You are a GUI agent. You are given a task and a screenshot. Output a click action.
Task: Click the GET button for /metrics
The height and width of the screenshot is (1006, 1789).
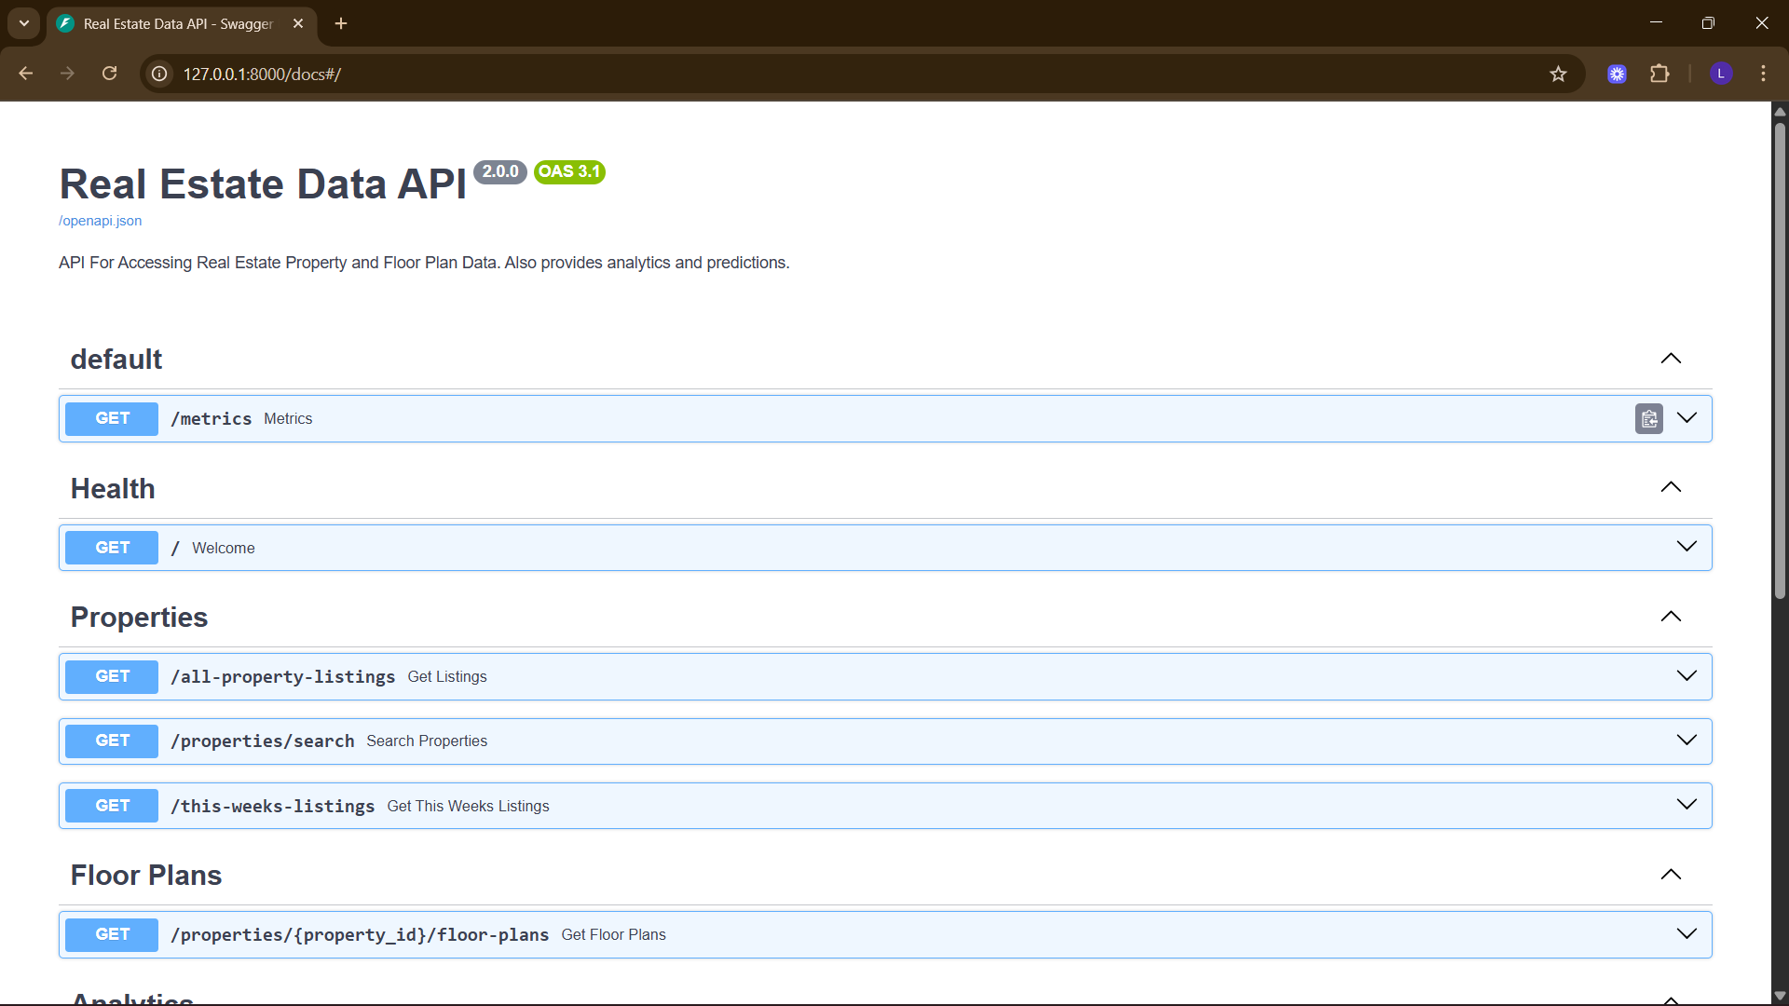point(112,419)
